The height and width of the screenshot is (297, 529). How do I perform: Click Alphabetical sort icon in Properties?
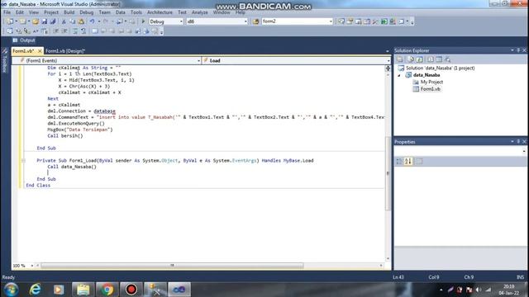click(408, 162)
